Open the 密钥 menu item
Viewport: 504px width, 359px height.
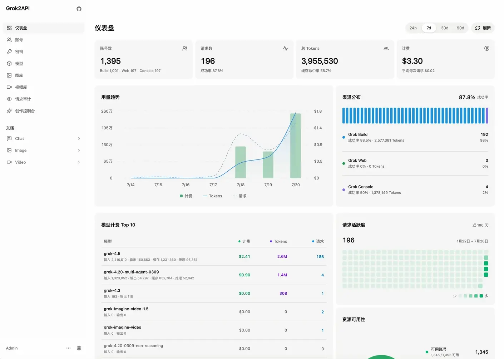click(x=44, y=51)
